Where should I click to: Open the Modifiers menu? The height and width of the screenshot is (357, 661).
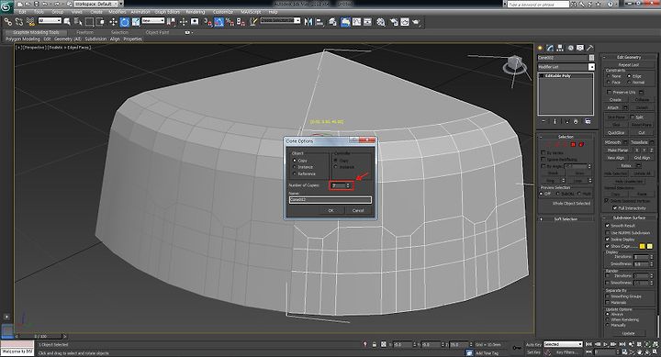[x=118, y=12]
